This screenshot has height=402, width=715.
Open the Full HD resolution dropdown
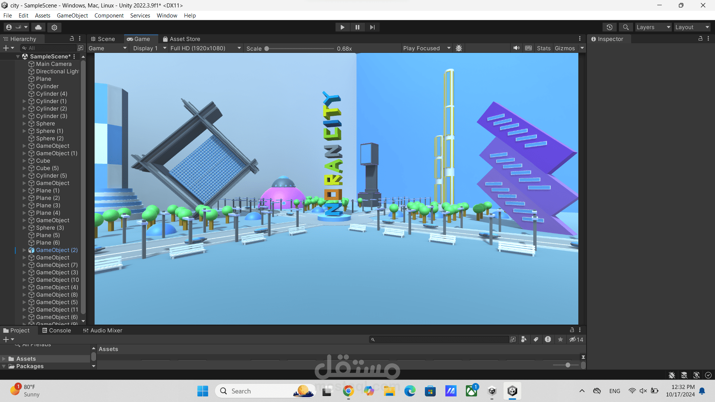click(x=206, y=48)
